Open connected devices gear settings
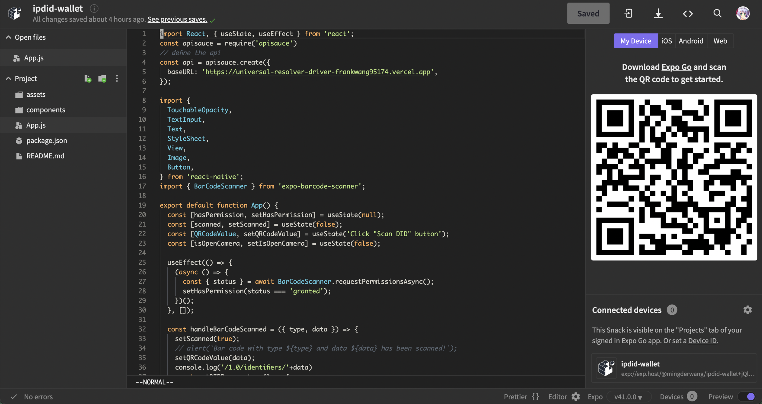Screen dimensions: 762x404 [747, 310]
